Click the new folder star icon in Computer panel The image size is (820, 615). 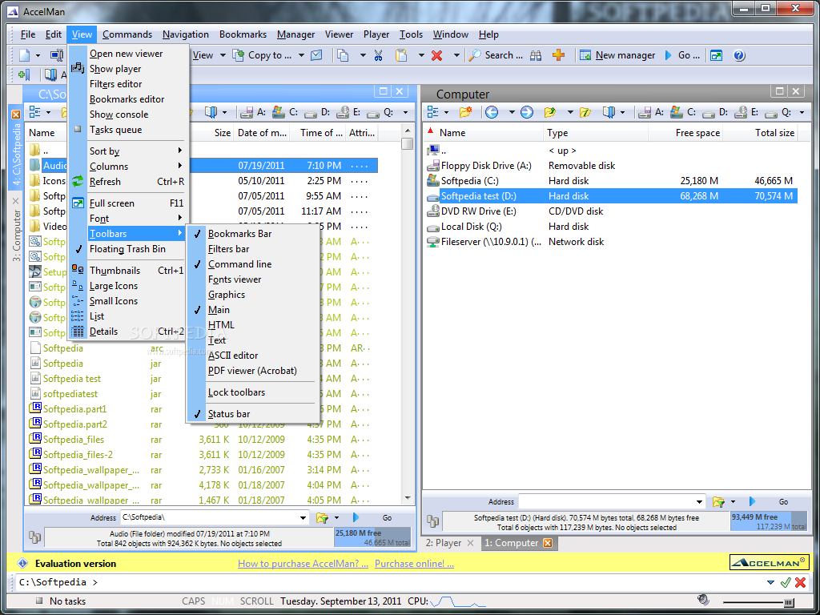(x=465, y=112)
